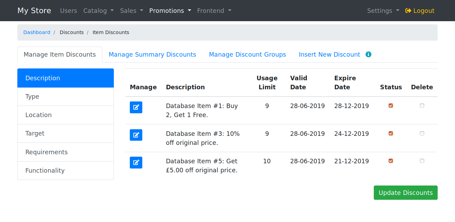This screenshot has height=222, width=455.
Task: Click the Logout icon in navbar
Action: tap(408, 11)
